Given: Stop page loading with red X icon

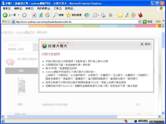Looking at the screenshot, I should point(34,15).
